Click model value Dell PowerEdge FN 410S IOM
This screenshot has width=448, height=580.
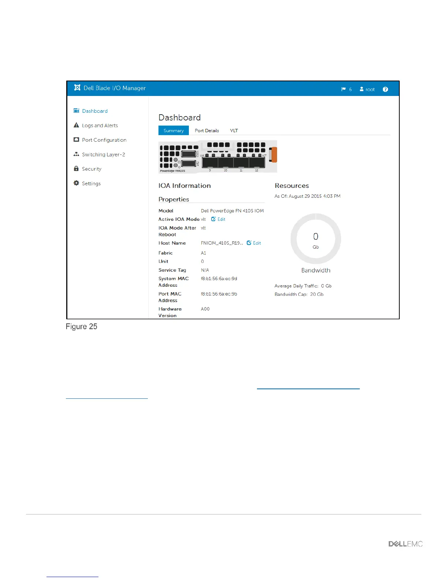(232, 211)
